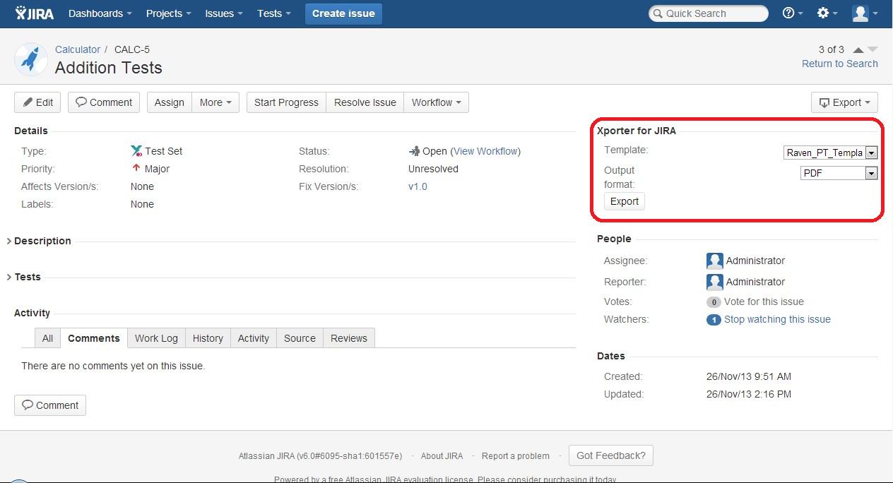Click the Reporter Administrator avatar
Screen dimensions: 893x483
715,282
